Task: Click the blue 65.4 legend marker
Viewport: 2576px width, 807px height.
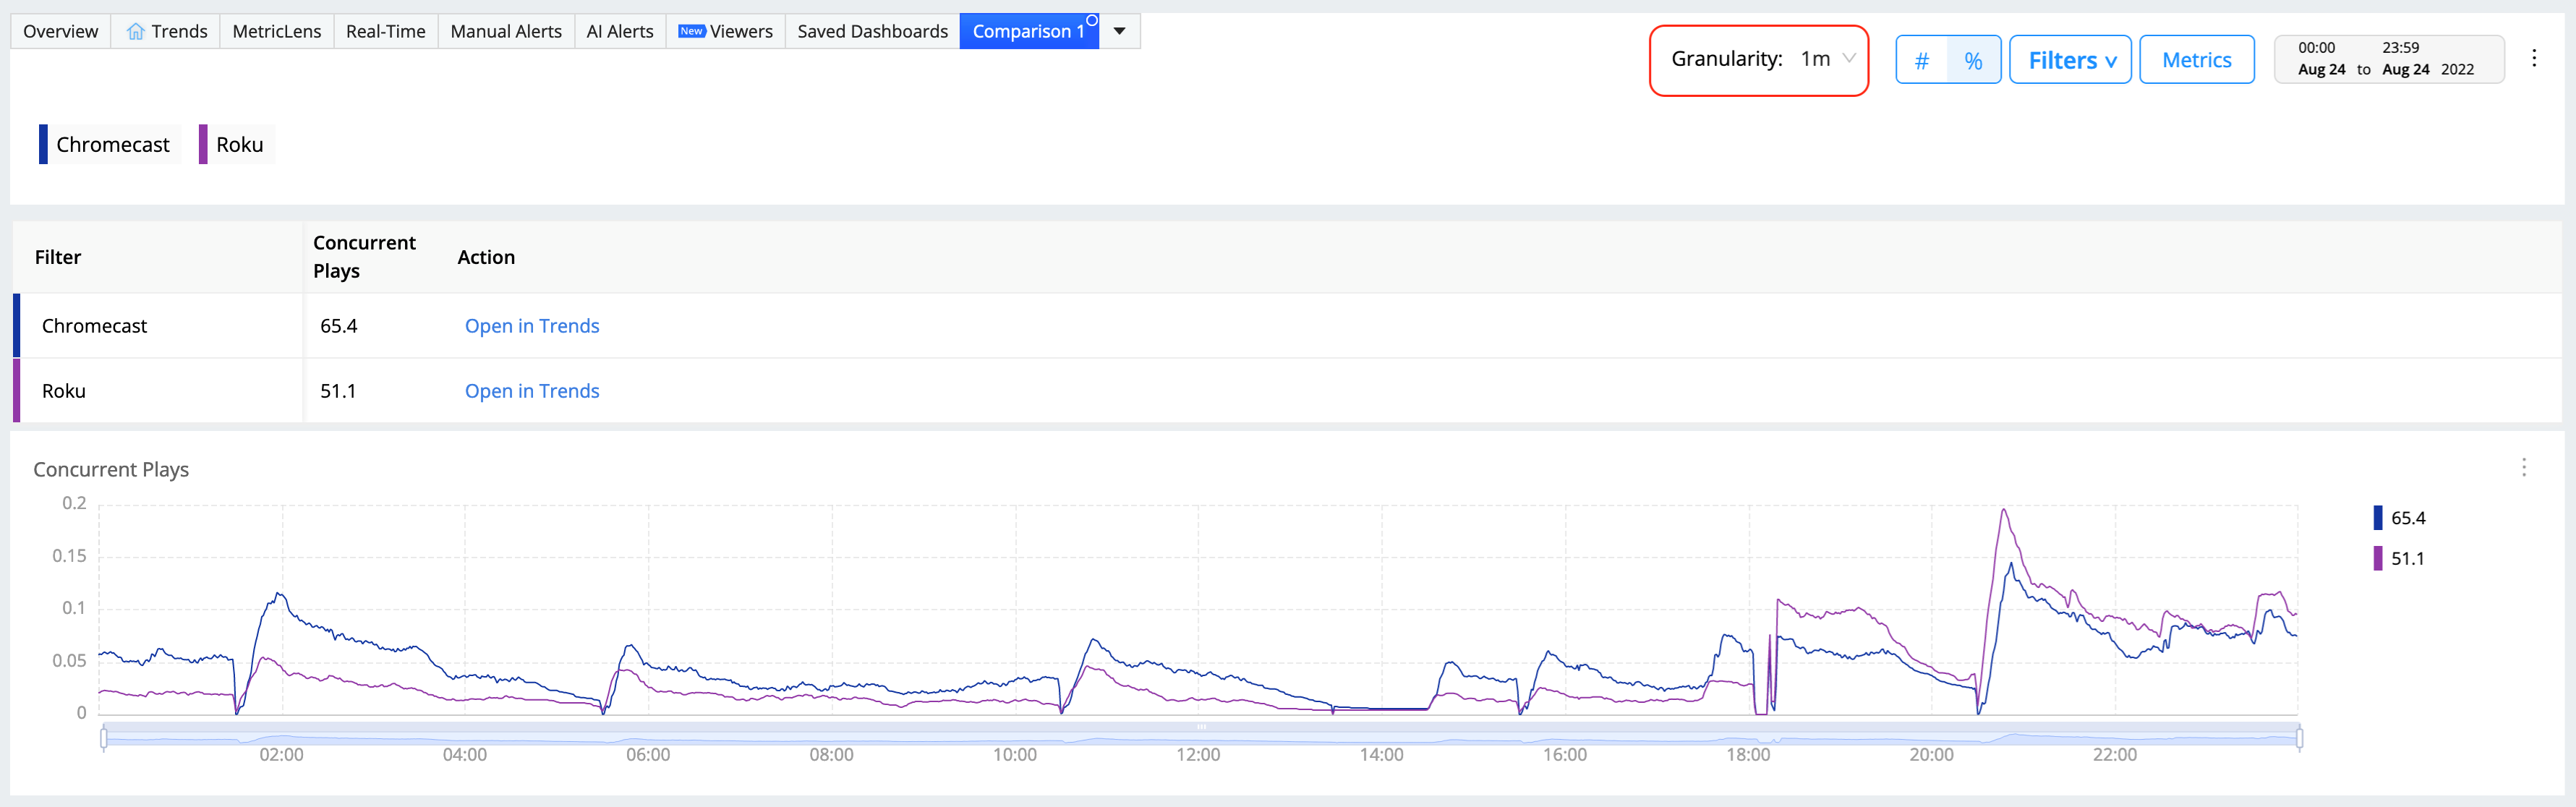Action: pos(2377,518)
